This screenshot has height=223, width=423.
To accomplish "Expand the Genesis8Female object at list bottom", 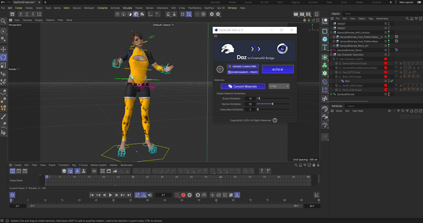I will pos(331,94).
